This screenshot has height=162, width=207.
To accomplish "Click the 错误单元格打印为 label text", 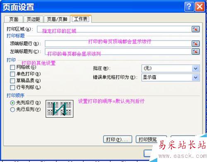I will coord(115,77).
